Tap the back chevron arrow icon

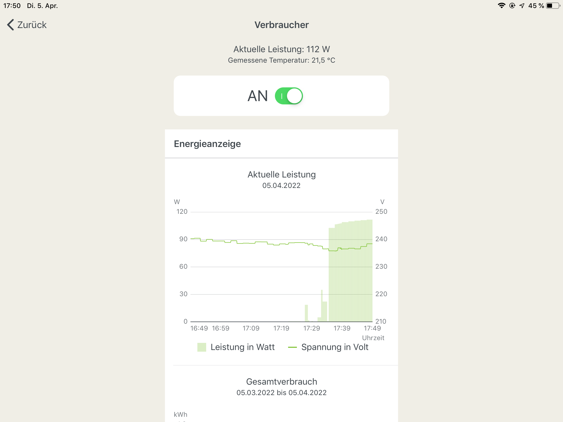tap(10, 25)
